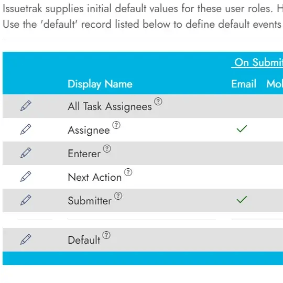
Task: Toggle Submitter's Email checkmark under On Submit
Action: (242, 199)
